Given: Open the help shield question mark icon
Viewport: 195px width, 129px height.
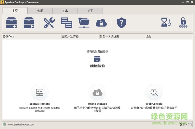Looking at the screenshot, I should [121, 23].
